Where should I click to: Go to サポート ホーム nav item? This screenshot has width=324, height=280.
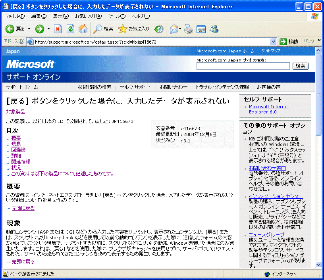pos(22,87)
